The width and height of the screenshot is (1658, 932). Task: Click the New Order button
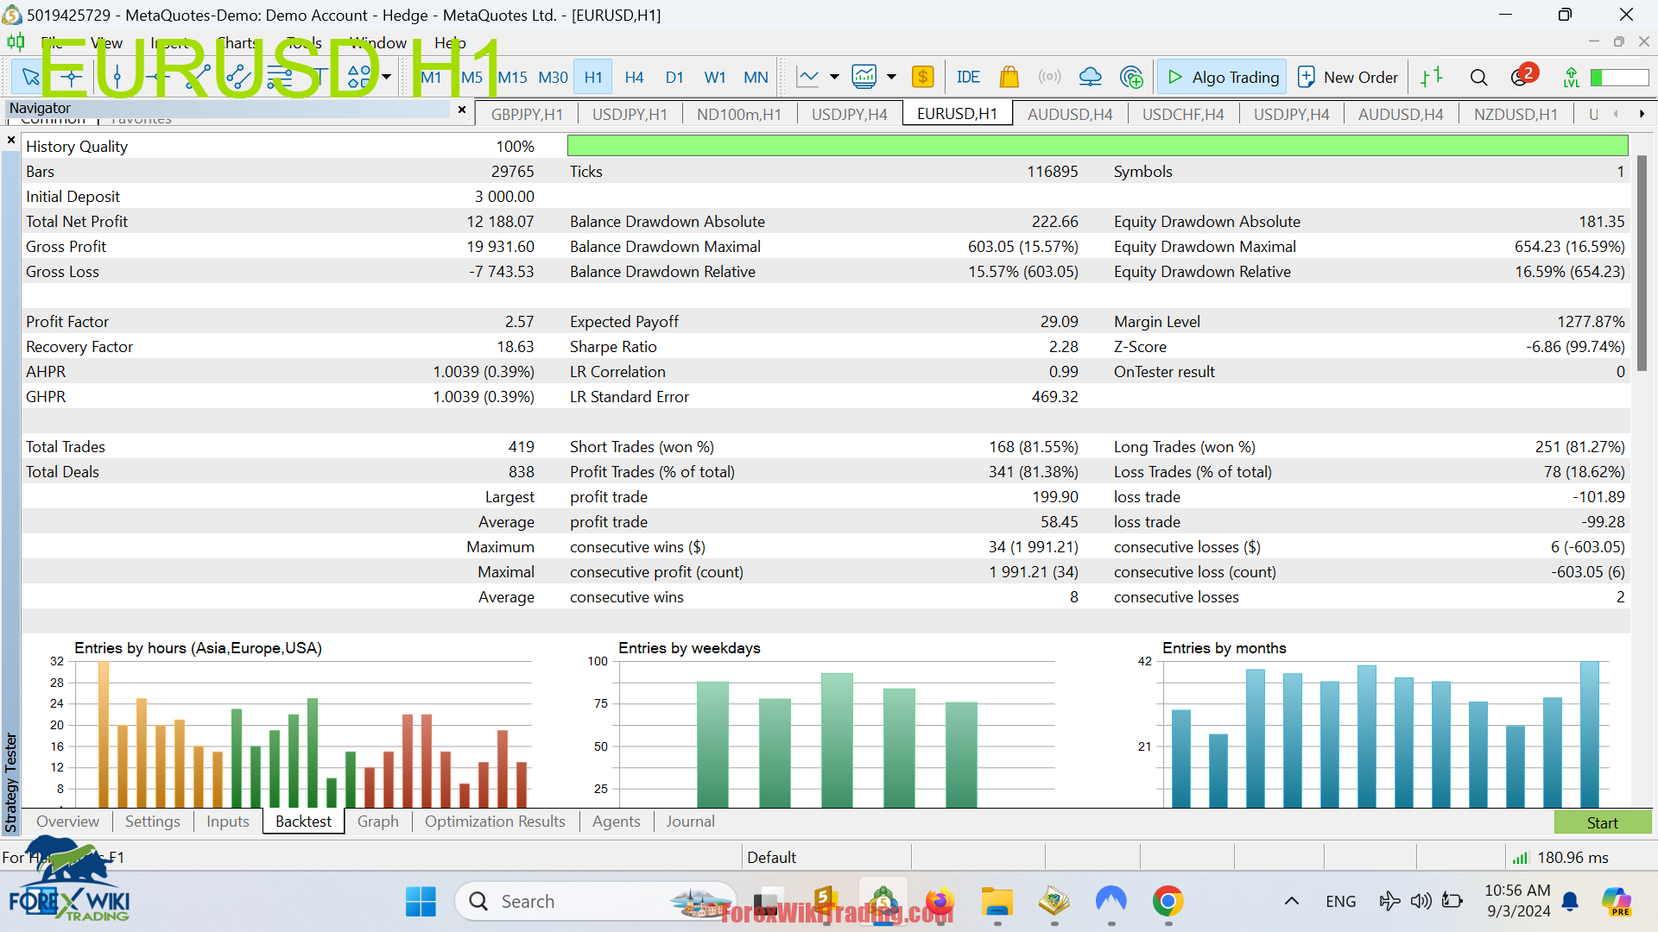[x=1348, y=78]
